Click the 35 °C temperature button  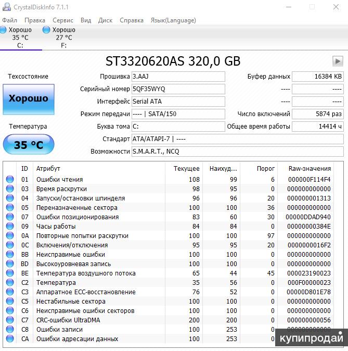(x=29, y=144)
